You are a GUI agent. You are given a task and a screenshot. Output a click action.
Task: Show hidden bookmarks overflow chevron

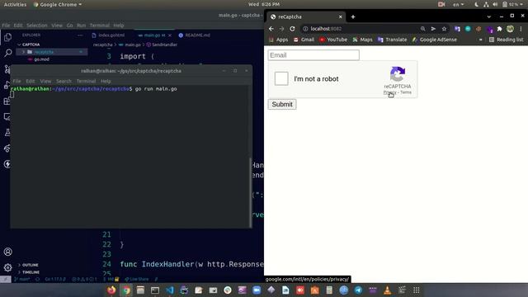(x=480, y=40)
